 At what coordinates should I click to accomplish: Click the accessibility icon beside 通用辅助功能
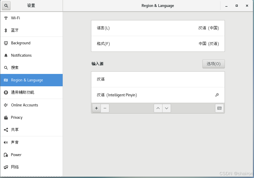coord(6,92)
